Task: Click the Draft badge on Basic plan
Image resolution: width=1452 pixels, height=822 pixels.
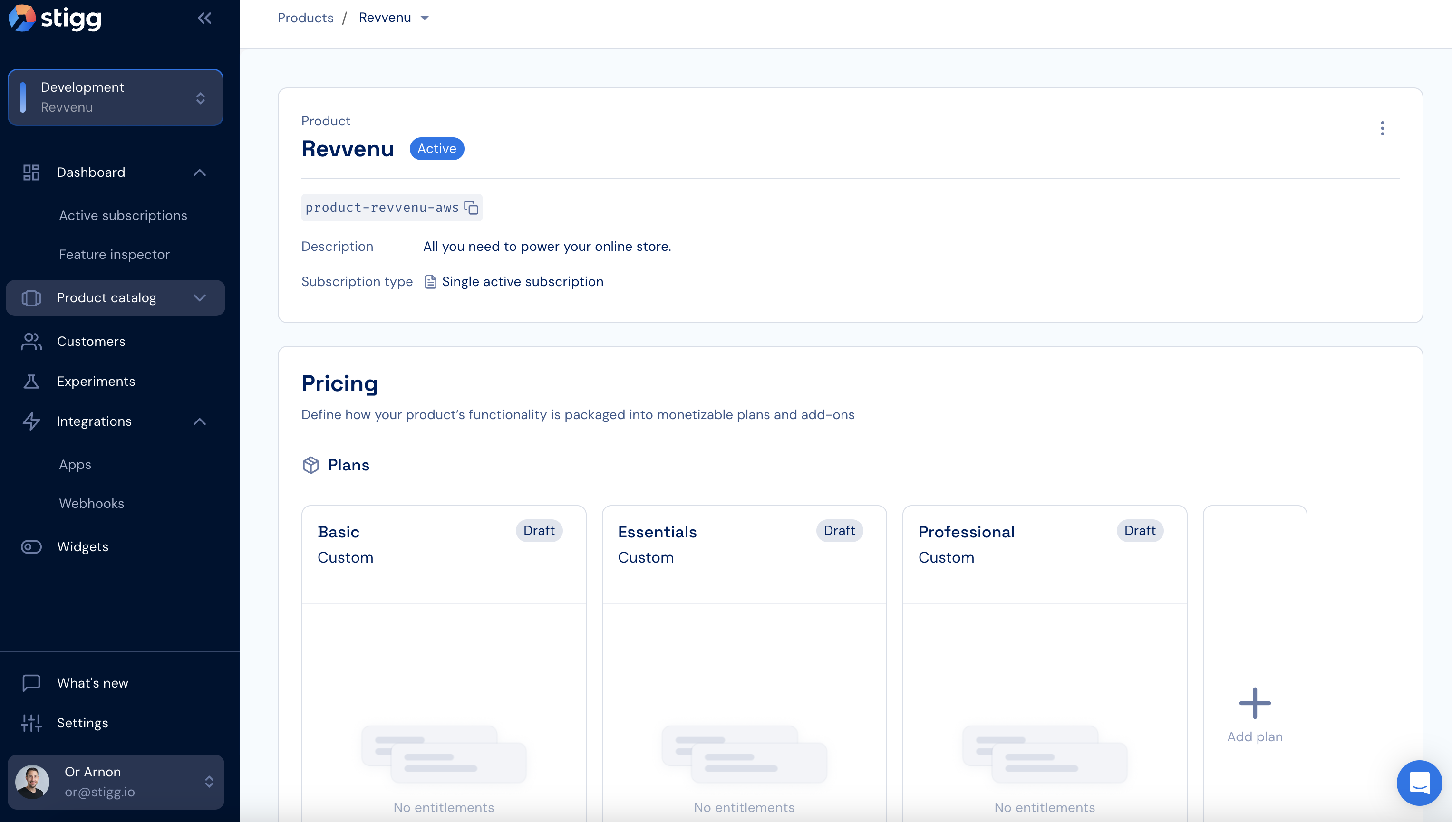Action: click(x=539, y=531)
